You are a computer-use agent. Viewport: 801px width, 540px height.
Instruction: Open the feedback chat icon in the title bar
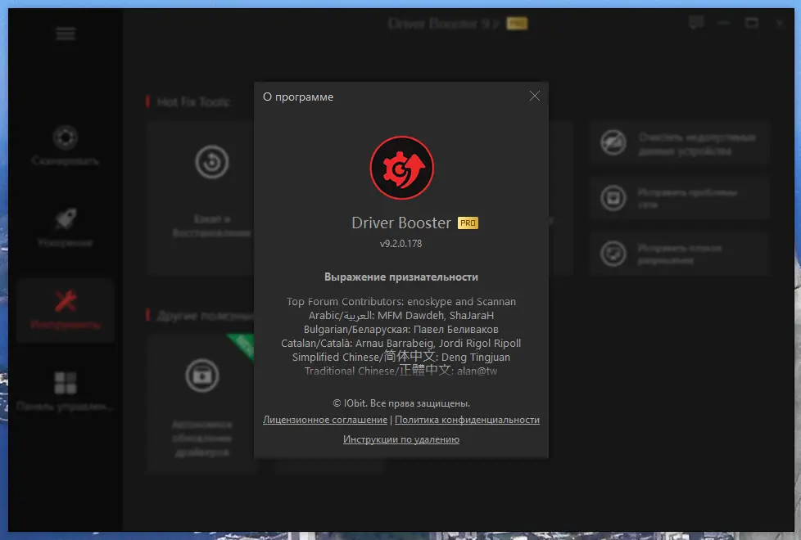coord(695,22)
